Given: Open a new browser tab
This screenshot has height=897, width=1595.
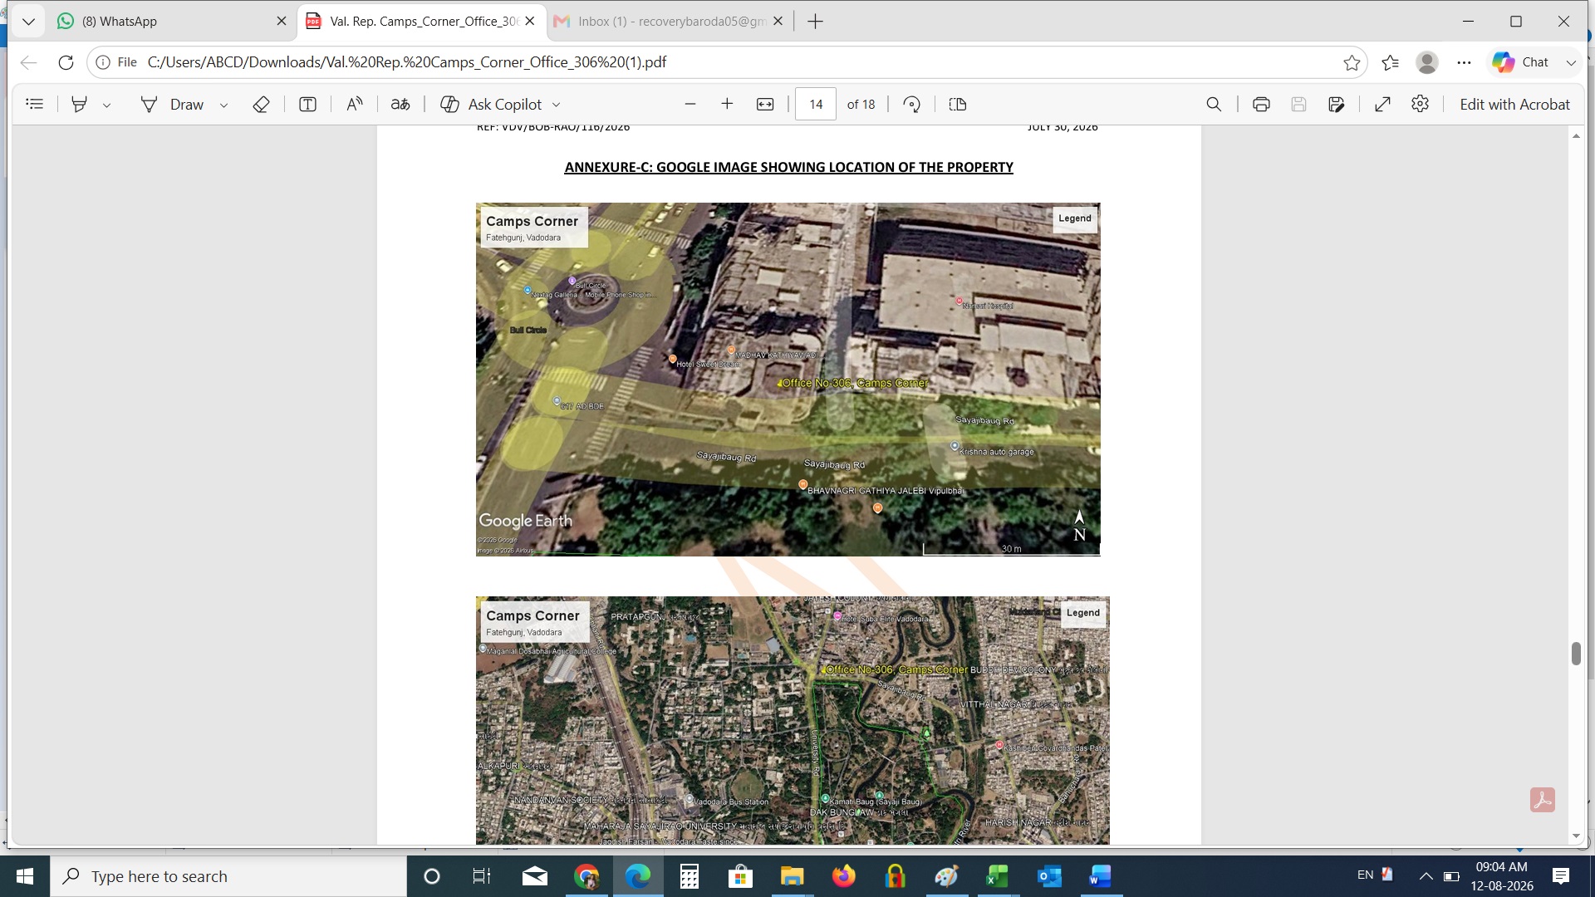Looking at the screenshot, I should click(x=815, y=22).
